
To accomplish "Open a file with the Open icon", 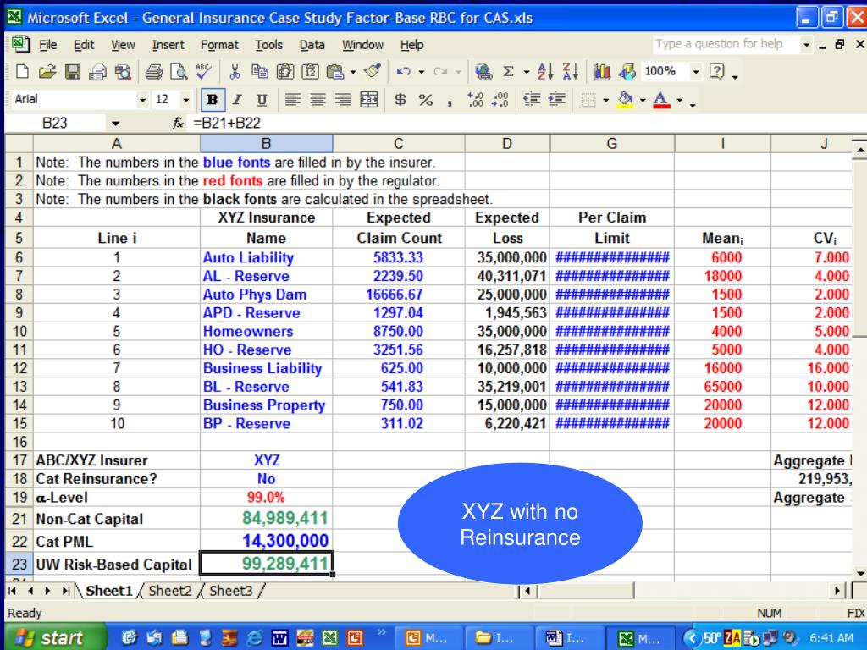I will 47,71.
